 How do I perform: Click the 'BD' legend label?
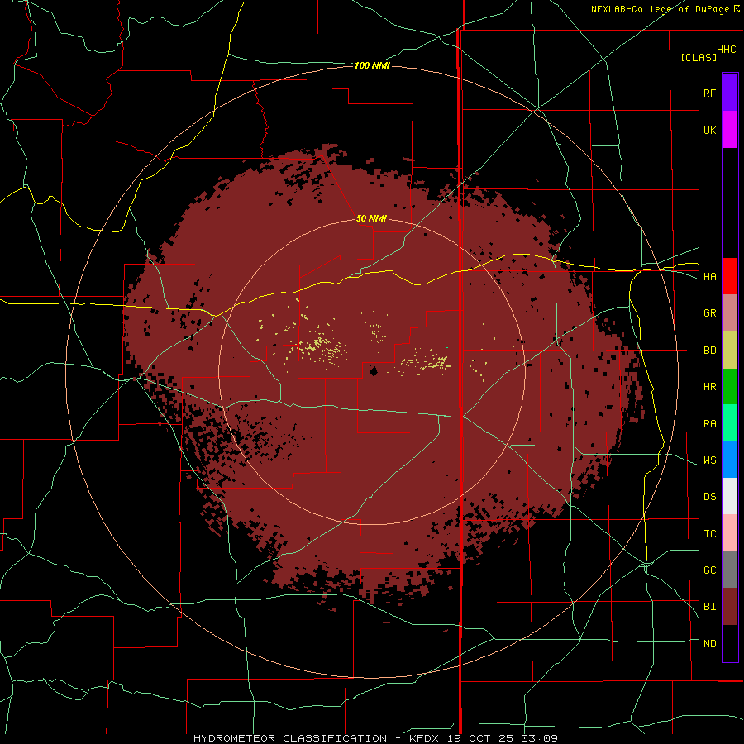tap(710, 351)
